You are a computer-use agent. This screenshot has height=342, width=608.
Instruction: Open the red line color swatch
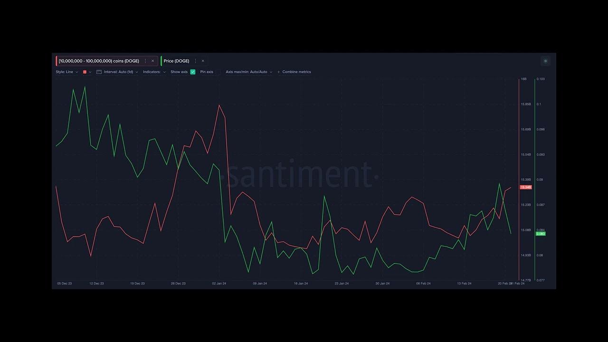coord(85,72)
